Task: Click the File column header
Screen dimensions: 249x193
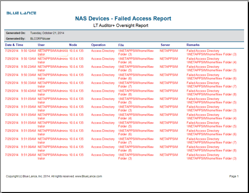Action: pos(121,45)
